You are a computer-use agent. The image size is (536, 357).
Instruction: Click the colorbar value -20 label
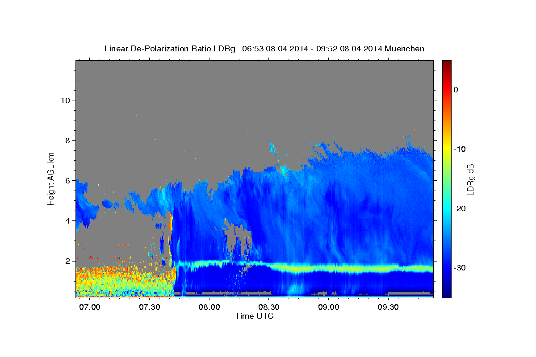click(x=460, y=208)
